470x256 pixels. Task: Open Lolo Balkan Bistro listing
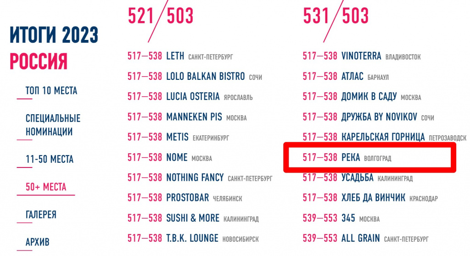tap(205, 77)
